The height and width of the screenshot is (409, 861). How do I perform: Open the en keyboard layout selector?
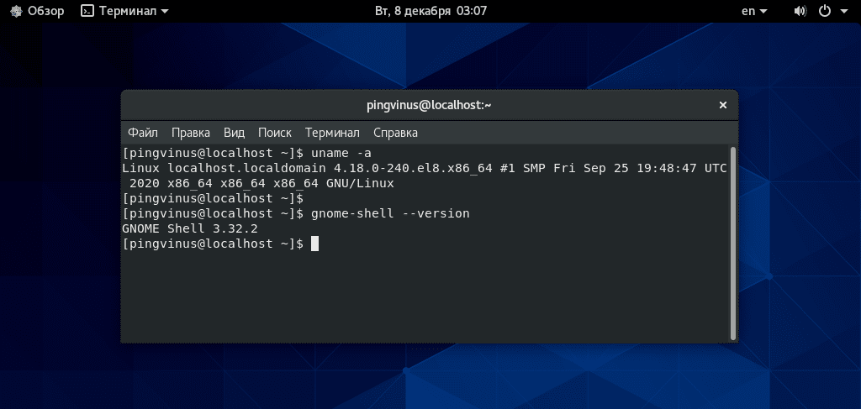click(748, 11)
